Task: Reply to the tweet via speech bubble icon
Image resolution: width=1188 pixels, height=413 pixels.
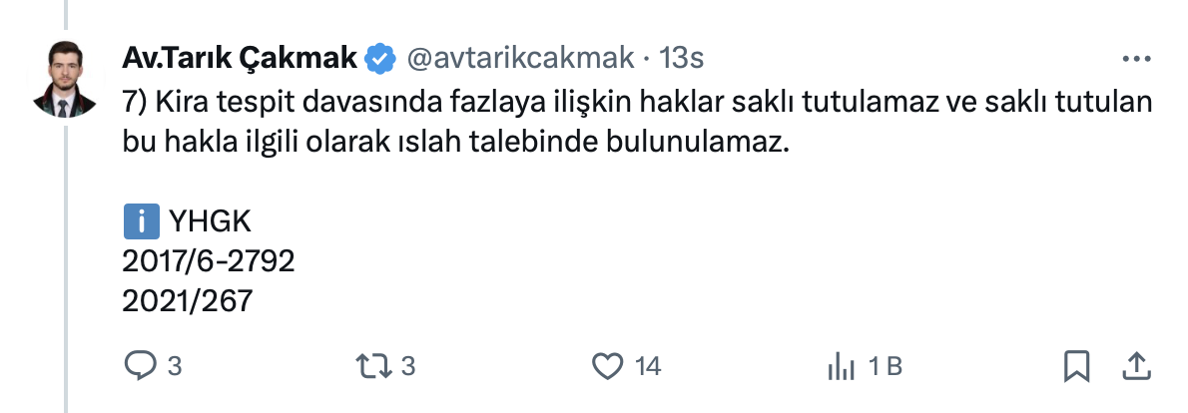Action: (136, 366)
